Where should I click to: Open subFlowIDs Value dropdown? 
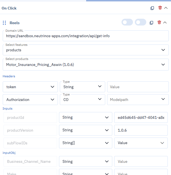(x=141, y=143)
